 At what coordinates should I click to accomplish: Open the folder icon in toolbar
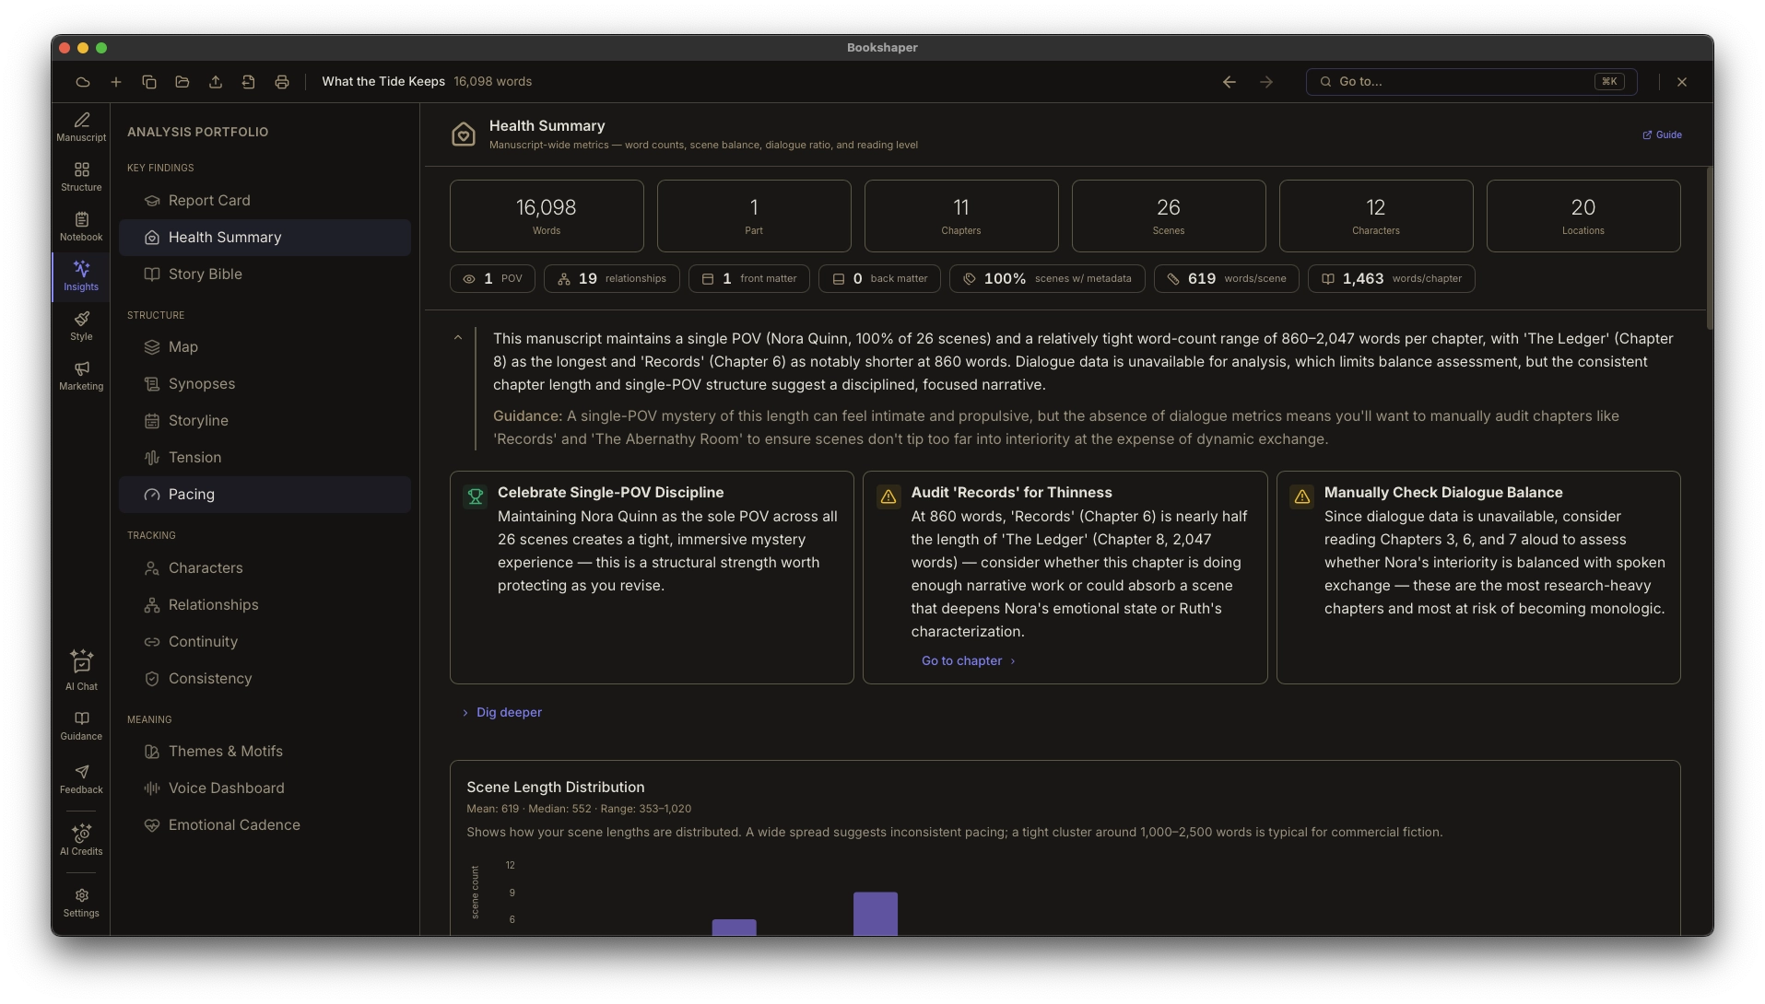[x=182, y=82]
